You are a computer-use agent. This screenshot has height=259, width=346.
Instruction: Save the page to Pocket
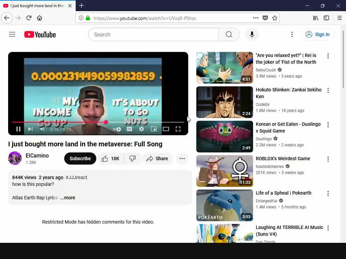click(x=265, y=18)
